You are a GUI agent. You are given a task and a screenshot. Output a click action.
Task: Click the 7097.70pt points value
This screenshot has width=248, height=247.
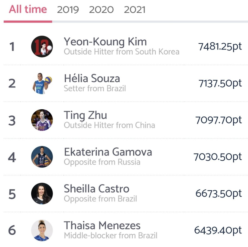(x=219, y=120)
